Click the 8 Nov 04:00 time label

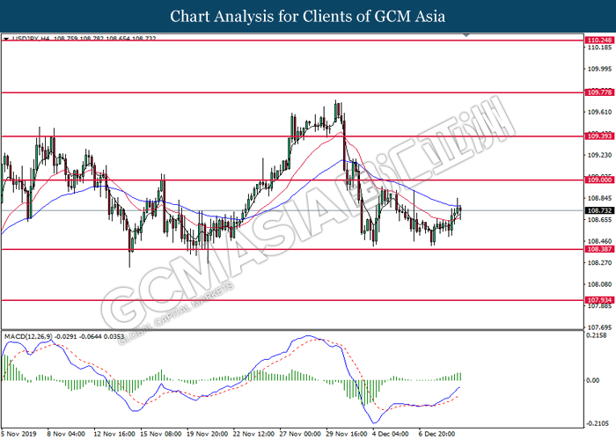[x=66, y=434]
